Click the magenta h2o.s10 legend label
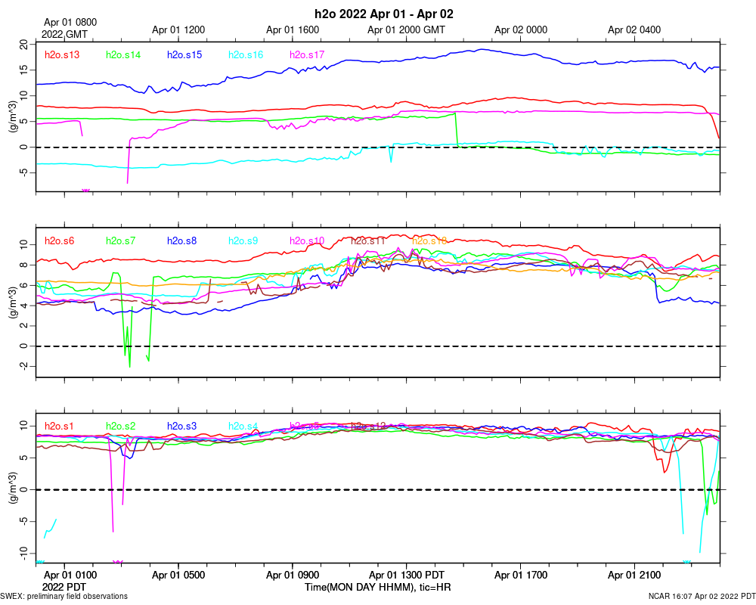756x605 pixels. tap(307, 240)
